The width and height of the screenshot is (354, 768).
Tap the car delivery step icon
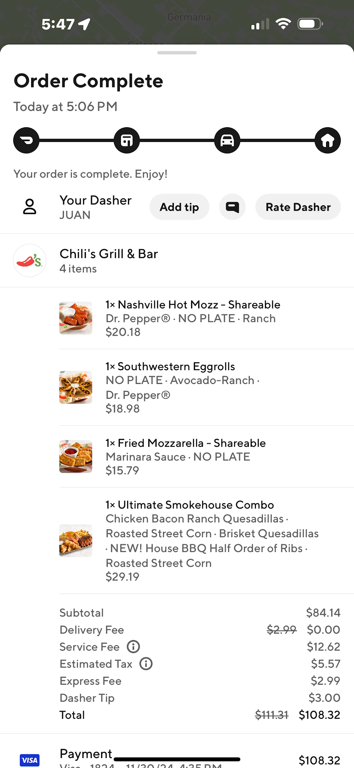coord(227,140)
